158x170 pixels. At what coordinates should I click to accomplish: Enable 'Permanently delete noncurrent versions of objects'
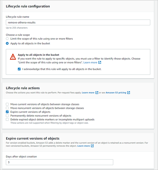(x=7, y=116)
